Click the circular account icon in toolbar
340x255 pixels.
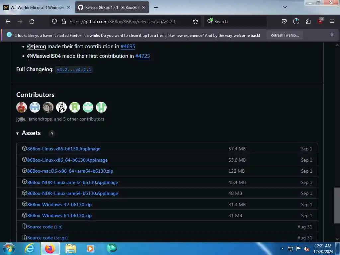296,21
